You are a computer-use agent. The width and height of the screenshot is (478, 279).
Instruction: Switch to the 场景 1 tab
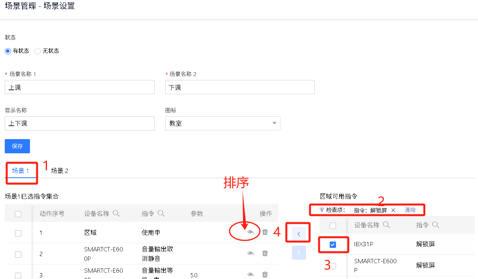pos(21,171)
